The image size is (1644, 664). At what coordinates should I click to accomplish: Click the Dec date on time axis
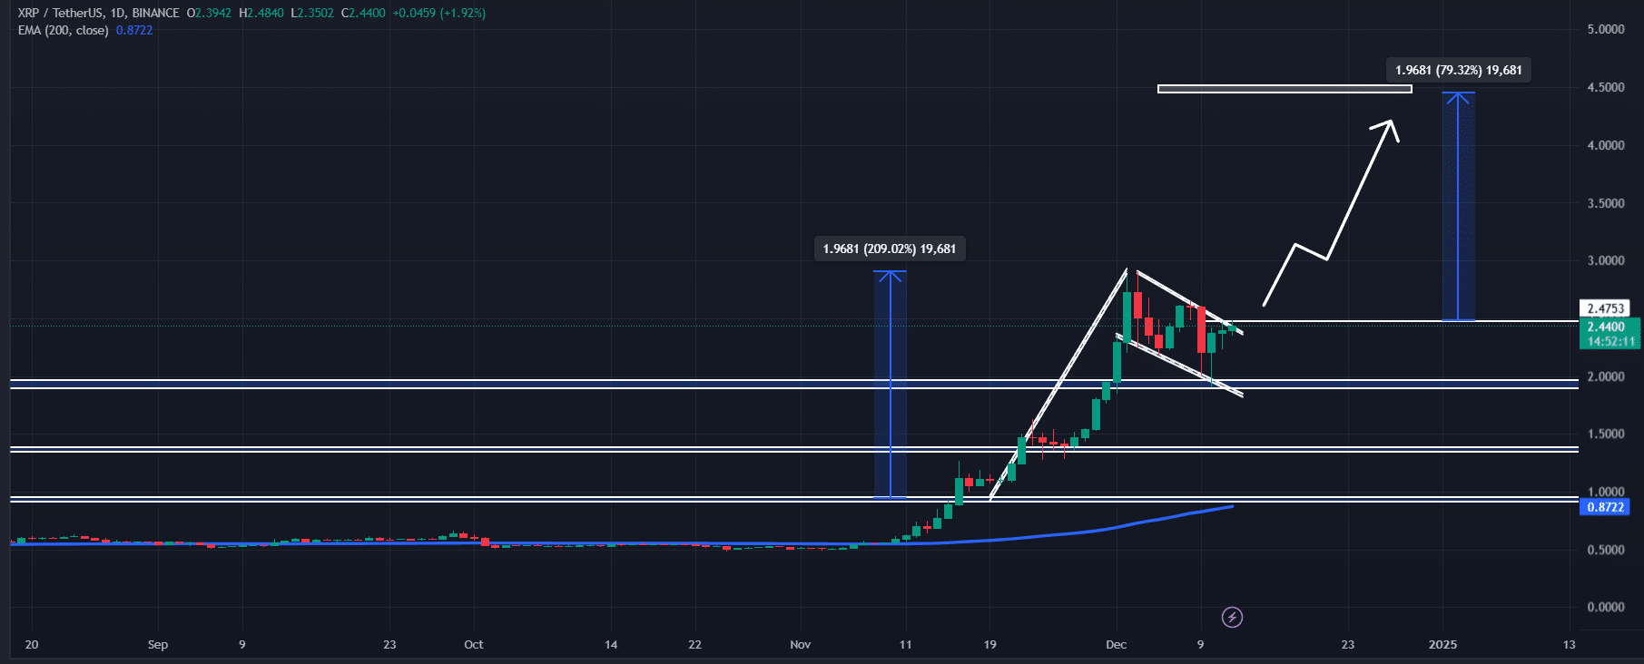pyautogui.click(x=1117, y=645)
